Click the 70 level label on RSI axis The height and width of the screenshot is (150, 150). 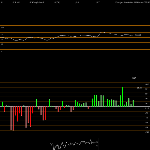coord(2,34)
